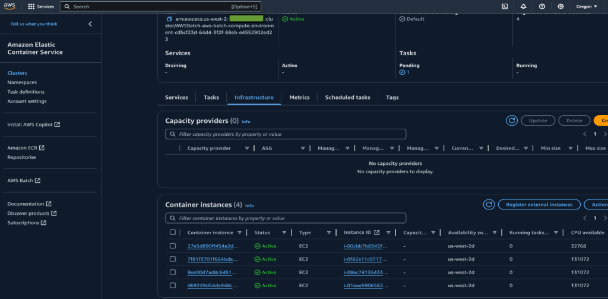Focus the Filter capacity providers field
This screenshot has width=608, height=299.
tap(286, 134)
